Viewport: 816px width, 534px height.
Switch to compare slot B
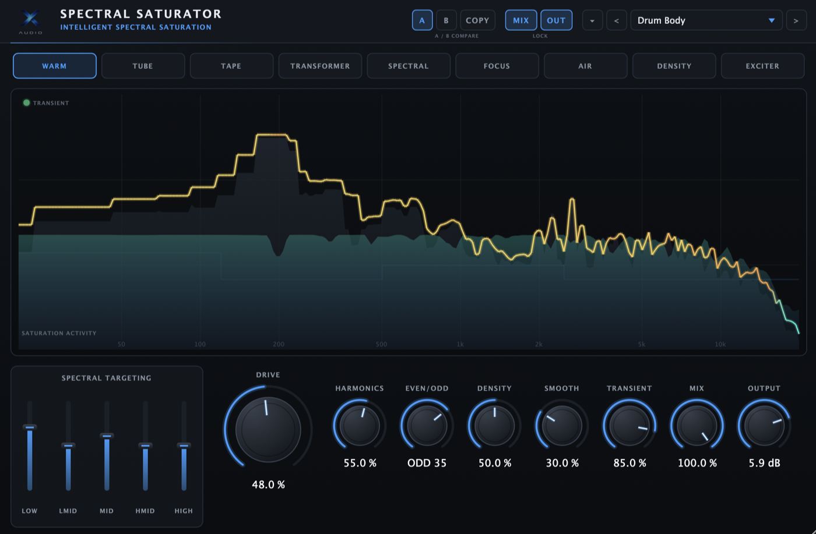tap(446, 20)
